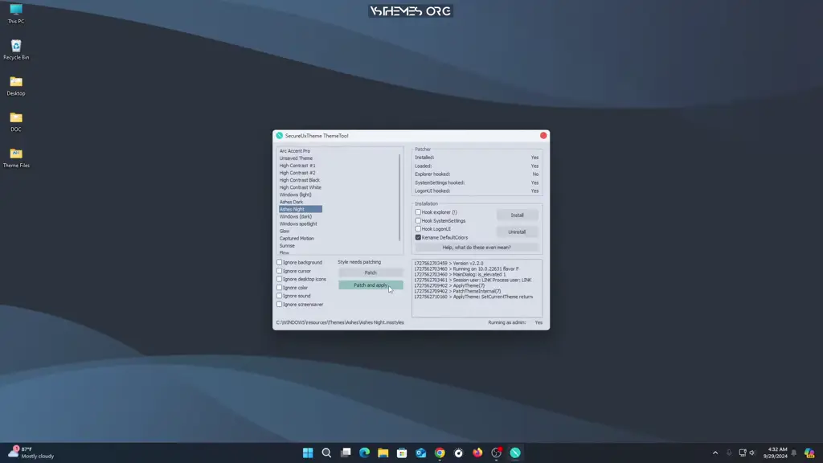This screenshot has height=463, width=823.
Task: Click the Uninstall button
Action: pos(517,232)
